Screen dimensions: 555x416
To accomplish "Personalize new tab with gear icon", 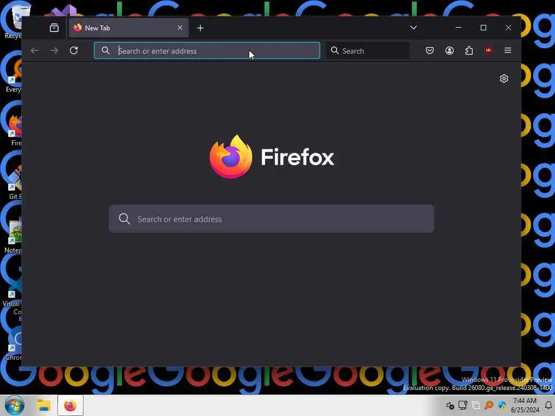I will coord(504,79).
